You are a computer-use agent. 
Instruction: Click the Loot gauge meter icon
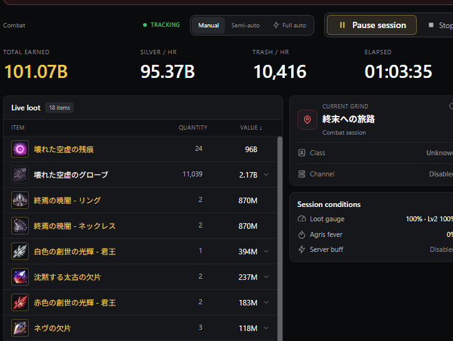tap(302, 219)
